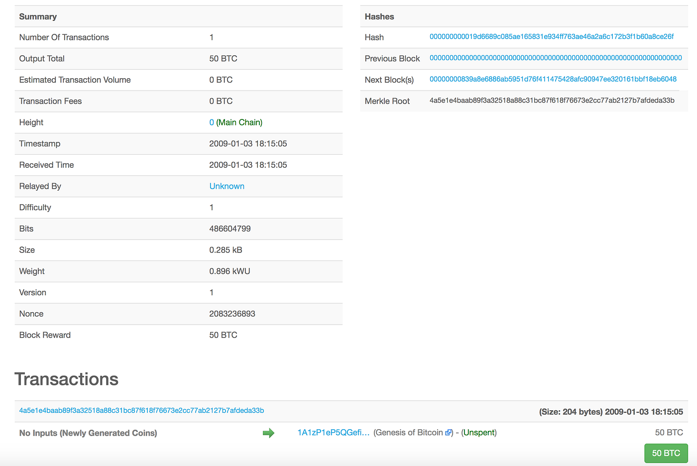Click the Unknown relayed-by link
Screen dimensions: 697x466
coord(227,186)
